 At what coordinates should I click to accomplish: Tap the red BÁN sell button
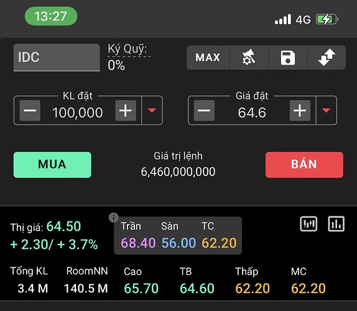tap(304, 165)
